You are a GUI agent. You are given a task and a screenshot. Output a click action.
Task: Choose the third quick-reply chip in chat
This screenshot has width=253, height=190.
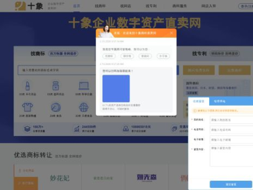click(145, 56)
